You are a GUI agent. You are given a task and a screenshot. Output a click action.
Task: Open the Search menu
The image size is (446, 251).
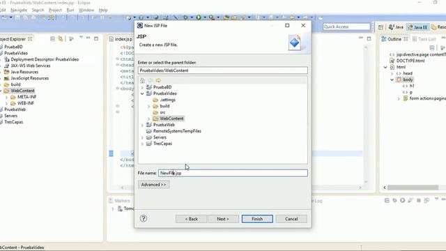click(38, 10)
